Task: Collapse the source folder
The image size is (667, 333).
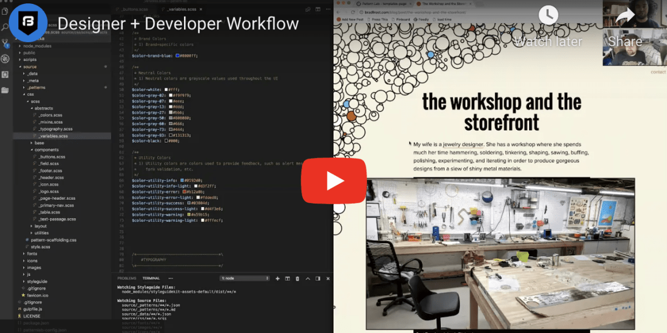Action: (29, 67)
